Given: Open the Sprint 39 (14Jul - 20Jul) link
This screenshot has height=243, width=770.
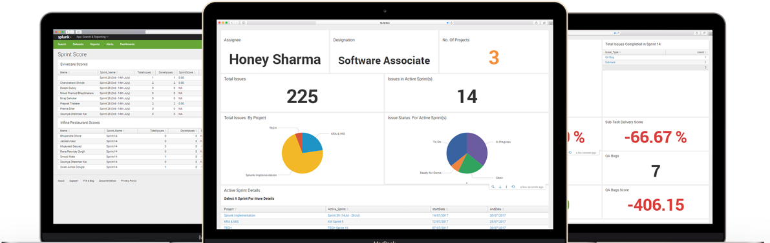Looking at the screenshot, I should point(344,215).
